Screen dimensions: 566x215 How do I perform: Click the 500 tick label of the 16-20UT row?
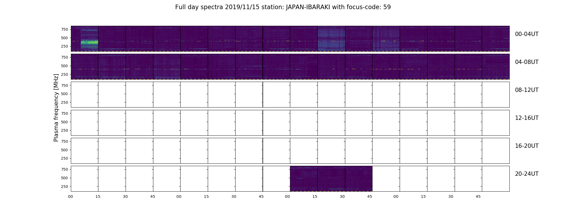(x=64, y=150)
